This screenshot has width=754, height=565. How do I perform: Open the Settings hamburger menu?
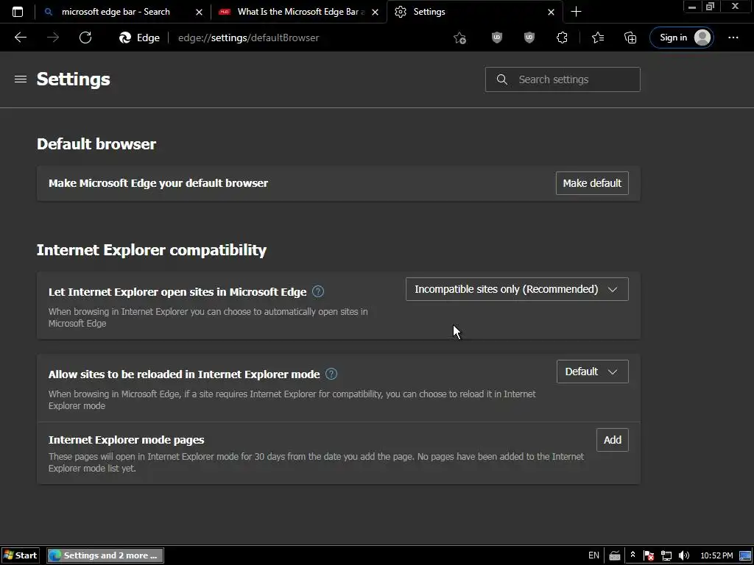click(x=20, y=79)
